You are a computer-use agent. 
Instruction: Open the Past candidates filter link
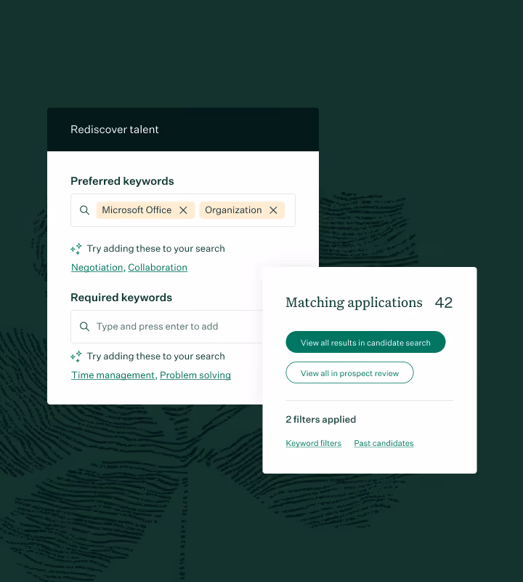coord(384,443)
